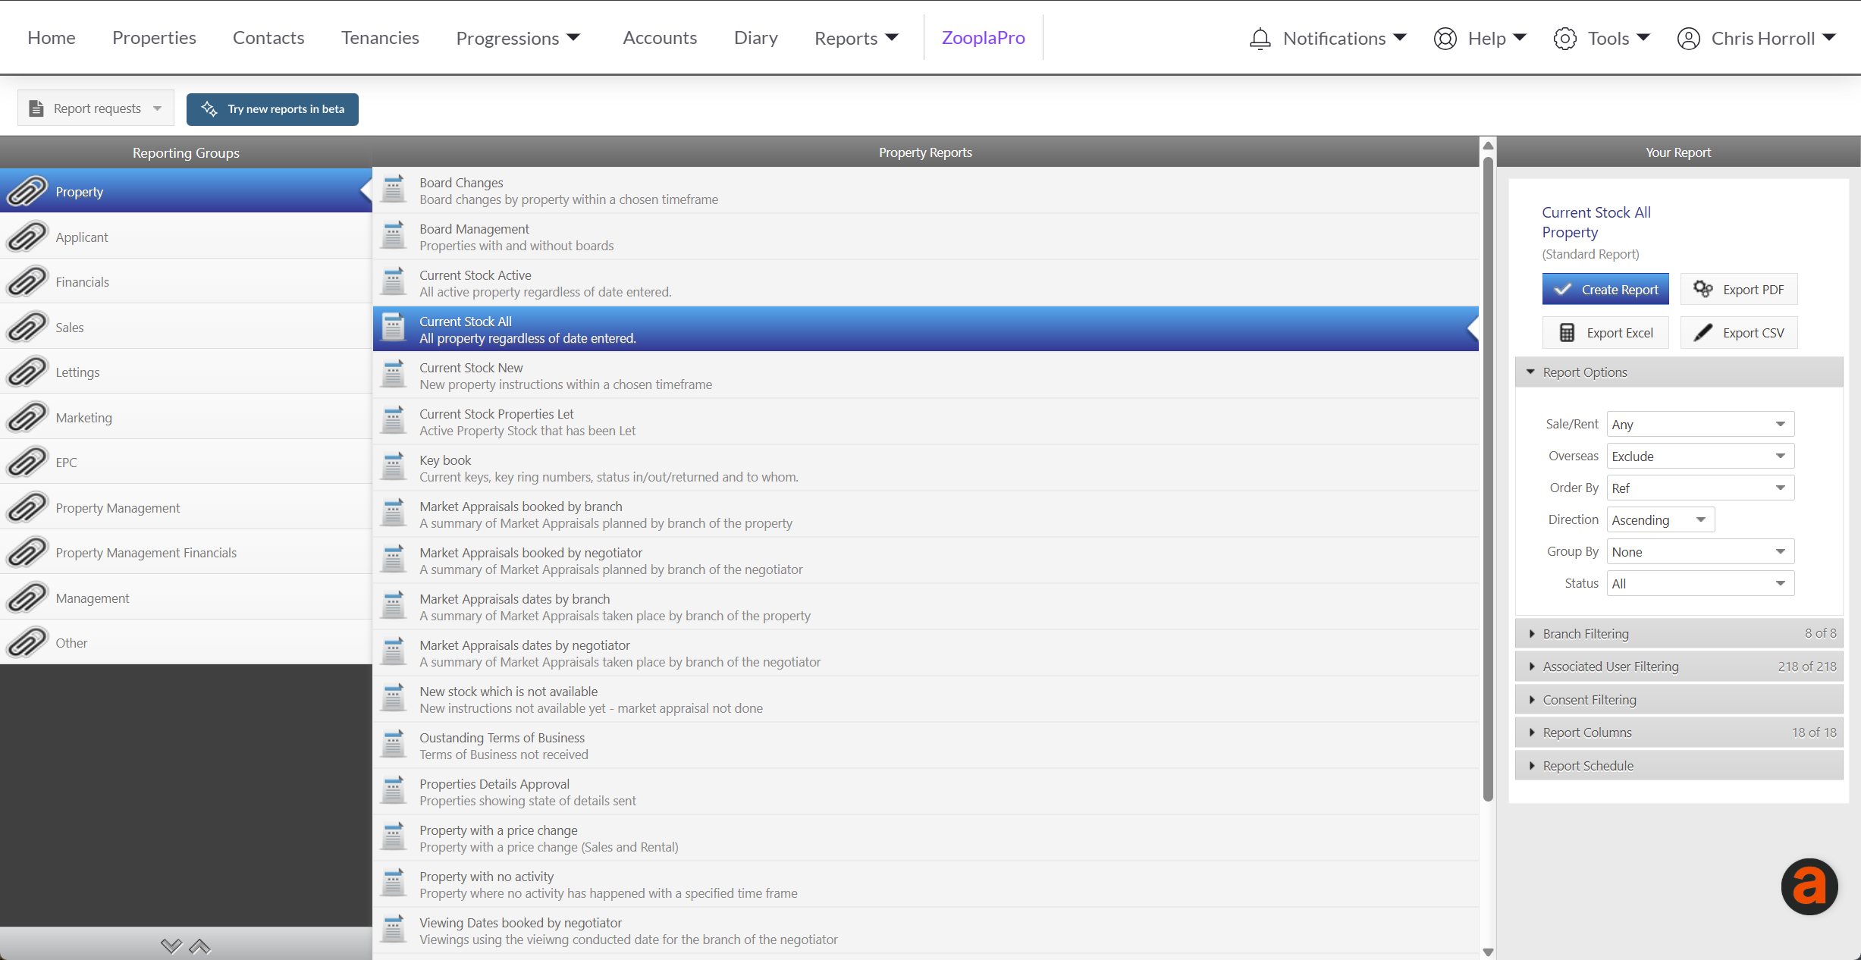Select Oustanding Terms of Business report
This screenshot has width=1861, height=960.
(925, 745)
